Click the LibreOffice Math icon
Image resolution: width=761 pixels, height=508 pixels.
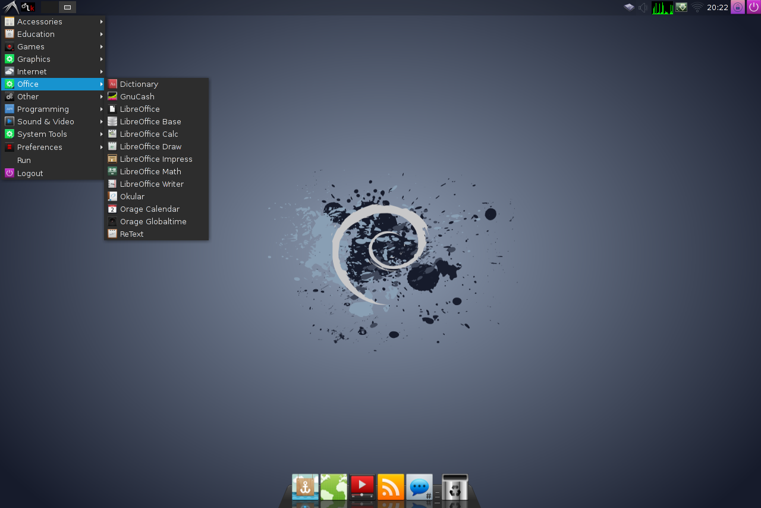pos(112,171)
